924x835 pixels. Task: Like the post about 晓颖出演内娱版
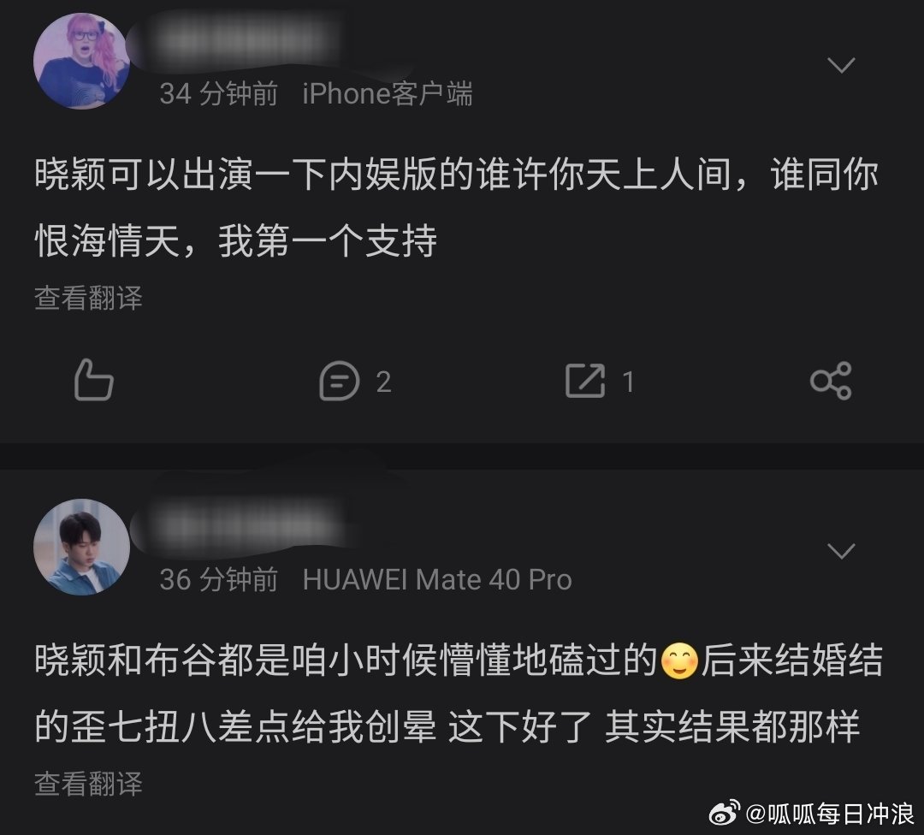(94, 380)
